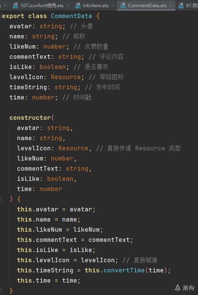Click the ETS file icon on the 97.自 tab
This screenshot has width=198, height=295.
click(181, 6)
